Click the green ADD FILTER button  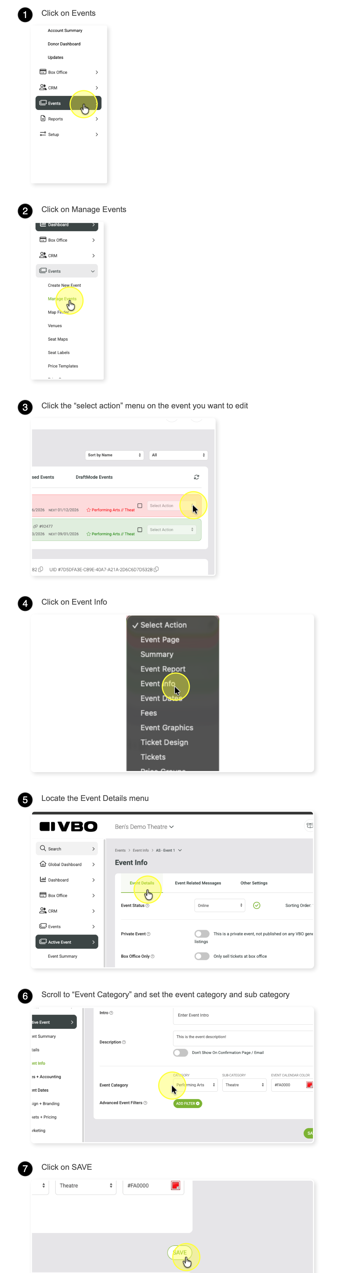point(188,1103)
